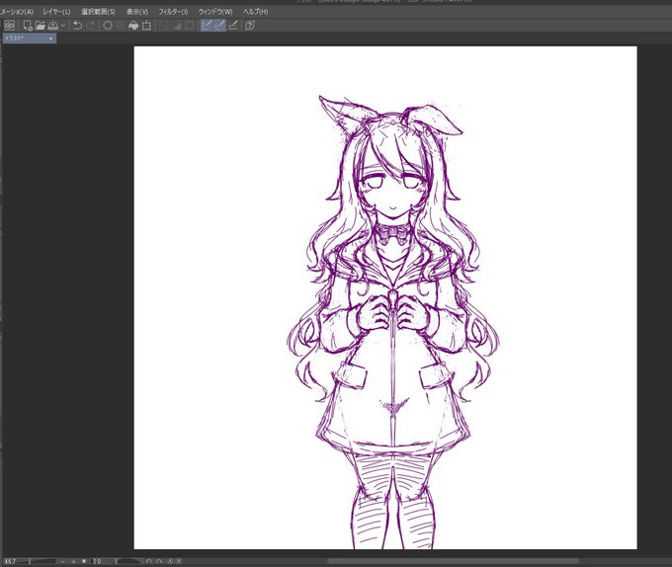Fill with the paint bucket icon

(x=133, y=26)
